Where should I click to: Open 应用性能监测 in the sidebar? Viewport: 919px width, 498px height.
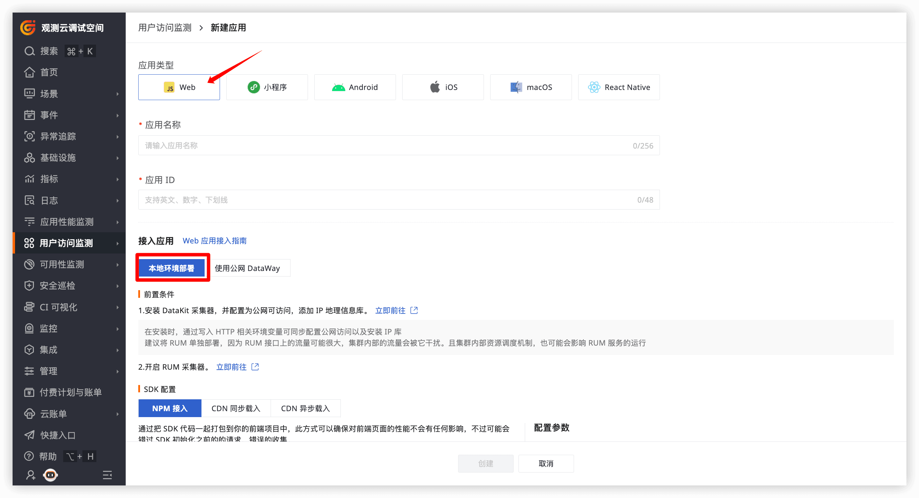(67, 221)
